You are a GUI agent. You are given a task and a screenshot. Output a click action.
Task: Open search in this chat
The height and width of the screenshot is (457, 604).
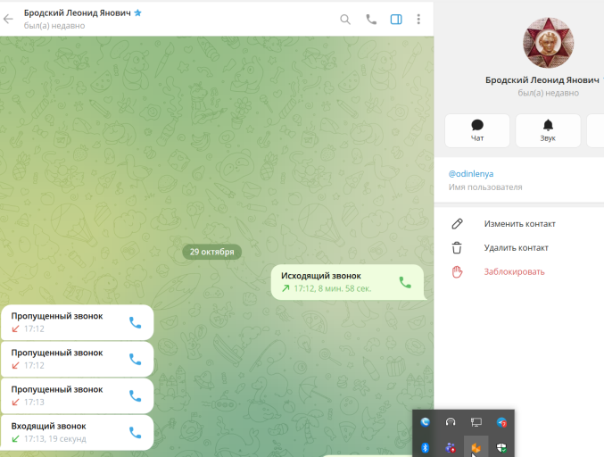click(x=345, y=20)
